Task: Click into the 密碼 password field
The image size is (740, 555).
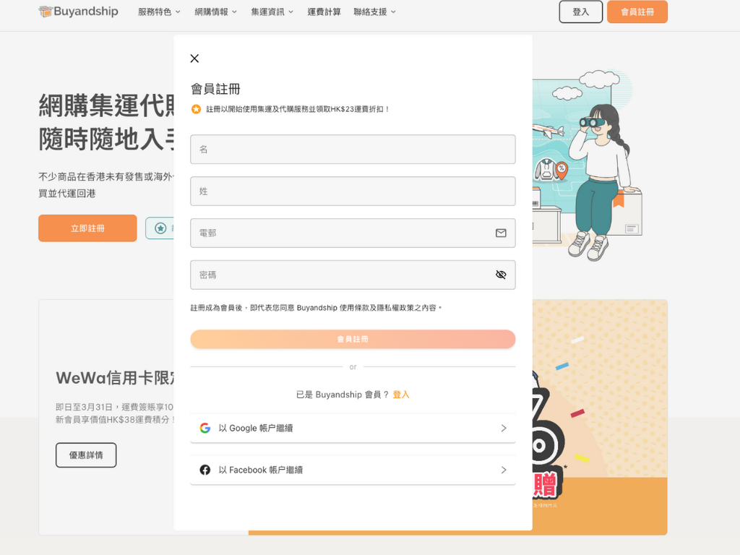Action: tap(340, 275)
